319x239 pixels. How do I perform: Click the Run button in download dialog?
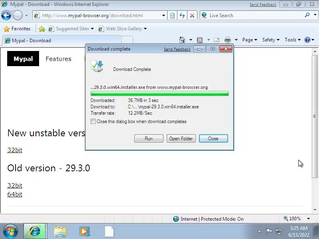coord(149,138)
